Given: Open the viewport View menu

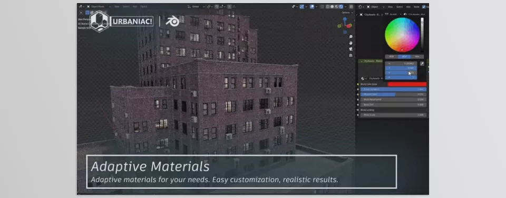Looking at the screenshot, I should point(116,7).
